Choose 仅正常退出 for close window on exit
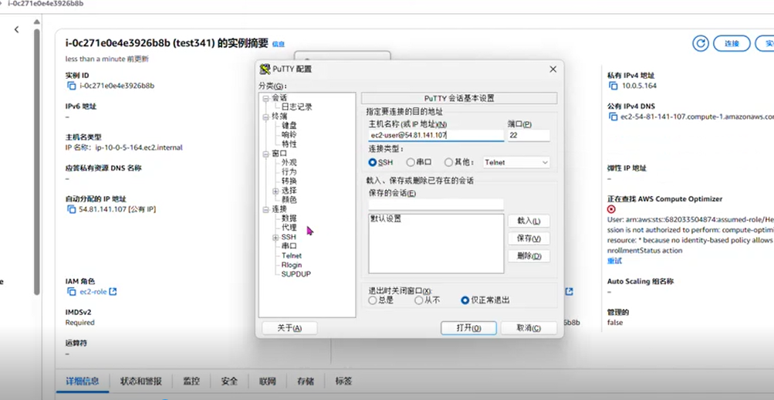 (465, 300)
